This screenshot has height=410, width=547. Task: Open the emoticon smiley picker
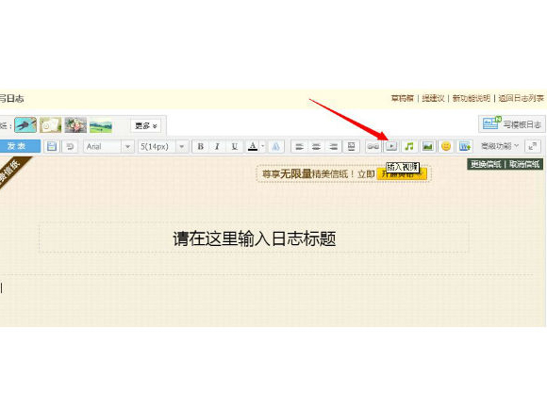[x=446, y=146]
